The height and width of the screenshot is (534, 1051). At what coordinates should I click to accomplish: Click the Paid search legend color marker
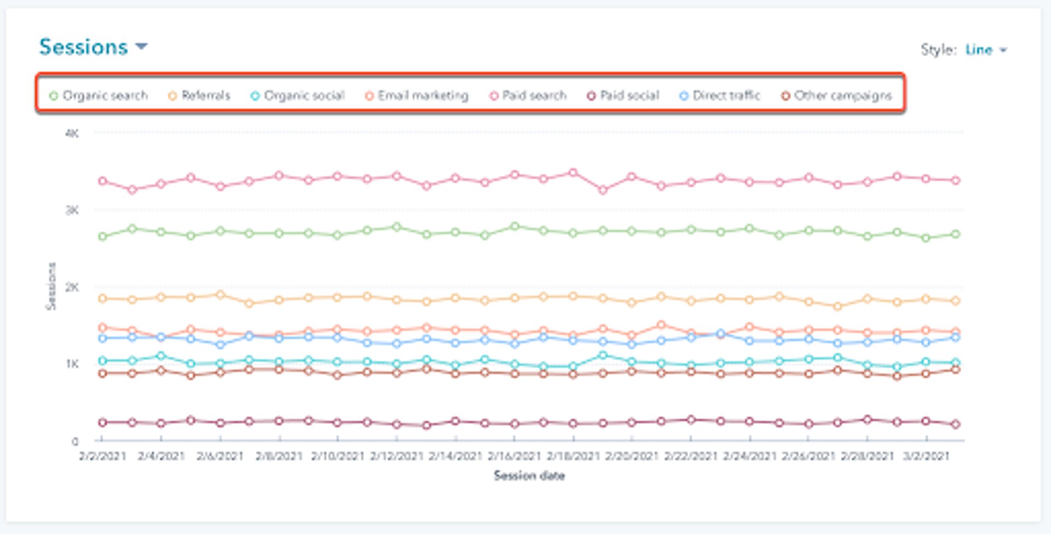[x=493, y=95]
